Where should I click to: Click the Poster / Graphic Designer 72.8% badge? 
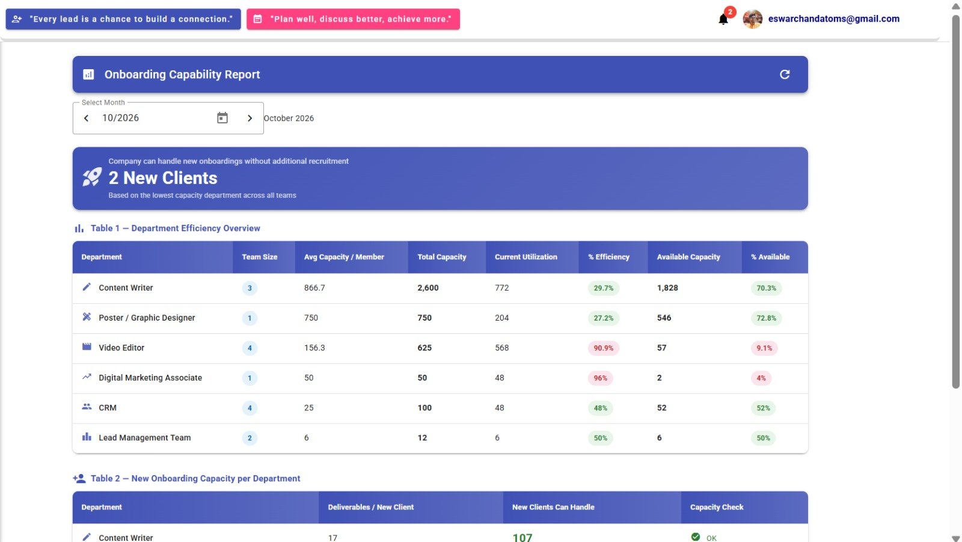(767, 318)
